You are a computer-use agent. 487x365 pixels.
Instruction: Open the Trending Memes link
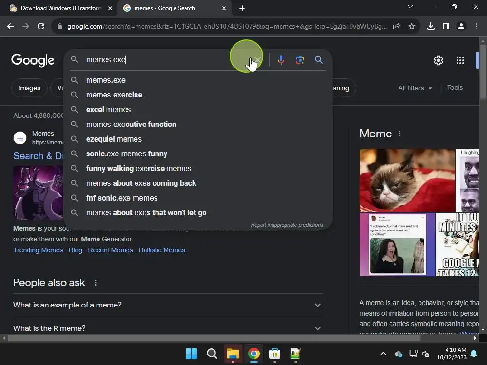click(38, 250)
